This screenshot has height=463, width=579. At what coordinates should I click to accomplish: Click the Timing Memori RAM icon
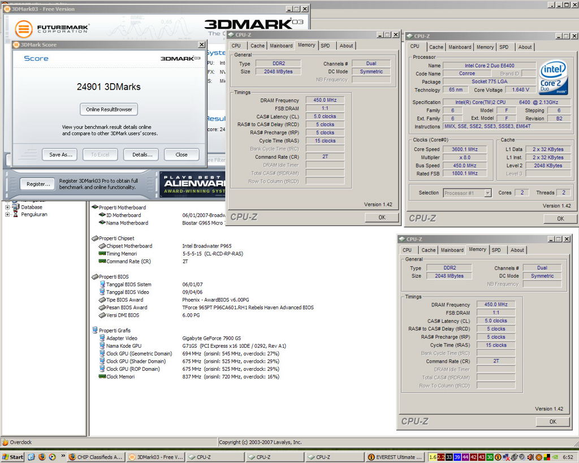(x=102, y=253)
